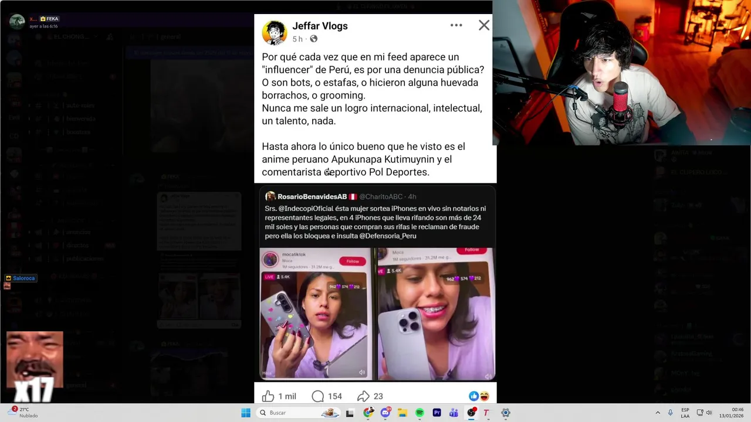Open network status tray icon
This screenshot has width=751, height=422.
tap(700, 413)
